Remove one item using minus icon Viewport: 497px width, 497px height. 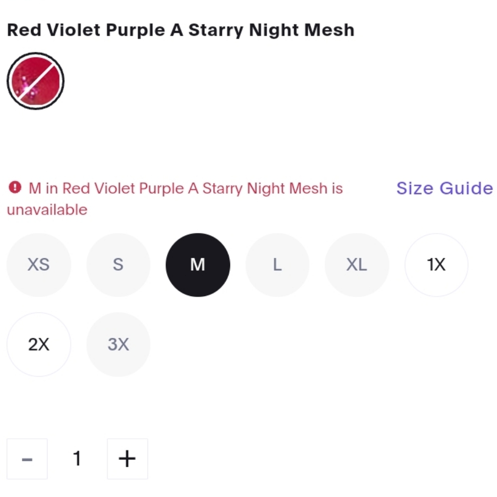[27, 459]
